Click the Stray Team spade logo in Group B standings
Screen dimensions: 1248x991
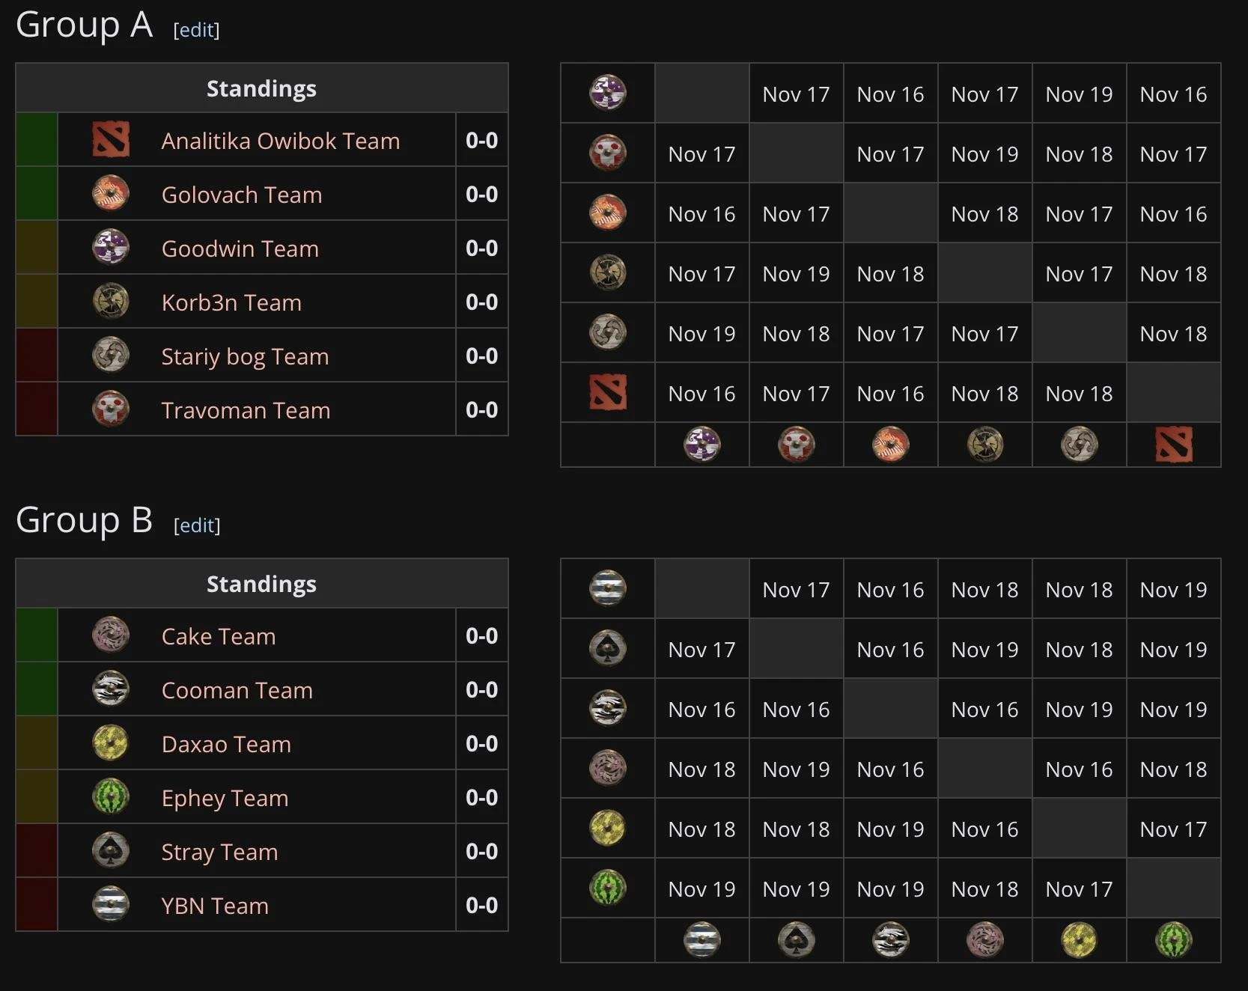(x=111, y=851)
